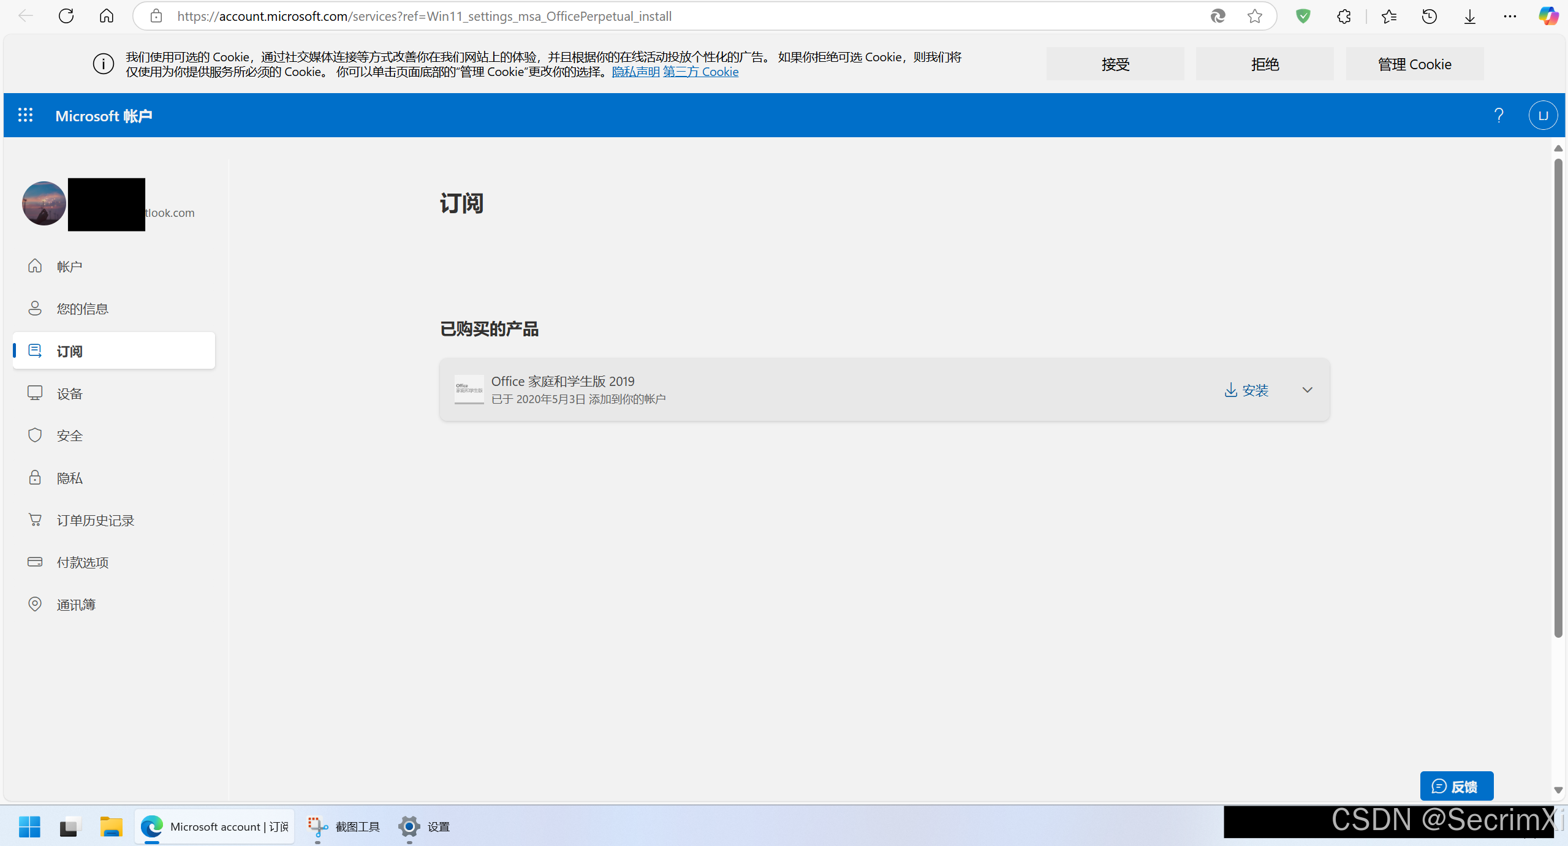Click 安装 to install Office
The image size is (1568, 846).
pos(1246,390)
